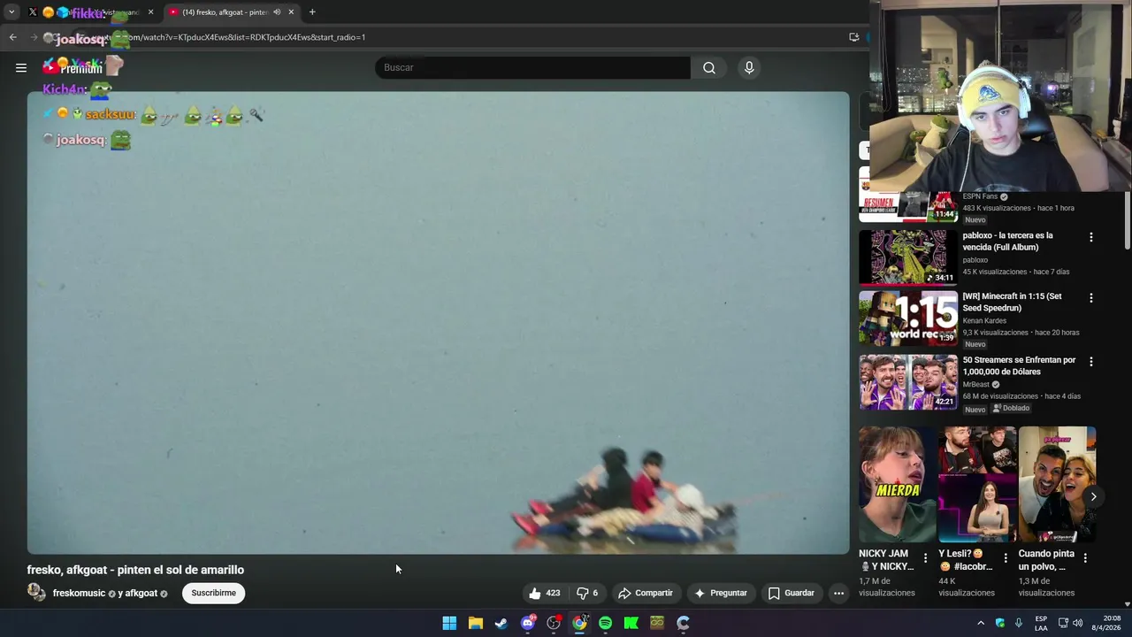The image size is (1132, 637).
Task: Open freskomusic channel avatar
Action: (x=36, y=593)
